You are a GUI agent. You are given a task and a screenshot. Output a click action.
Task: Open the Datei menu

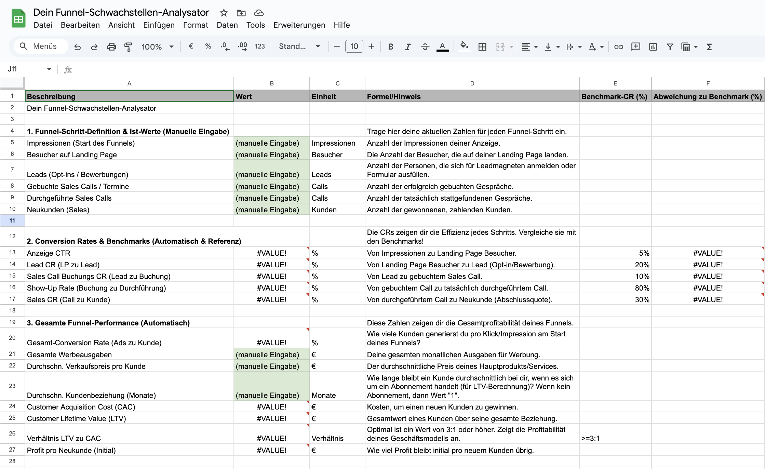click(43, 25)
